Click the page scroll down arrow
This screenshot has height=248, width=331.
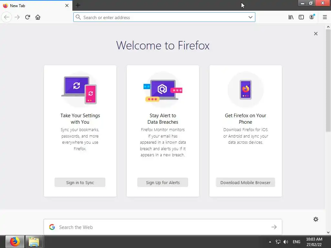coord(328,232)
